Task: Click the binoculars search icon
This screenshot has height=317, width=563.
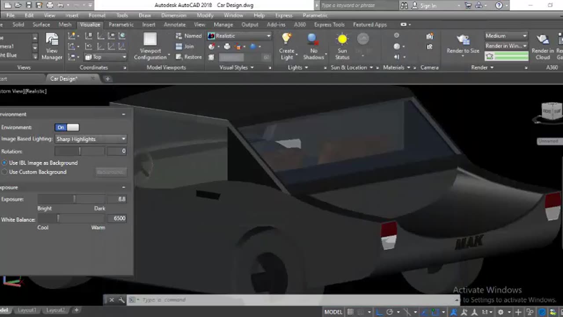Action: (x=404, y=5)
